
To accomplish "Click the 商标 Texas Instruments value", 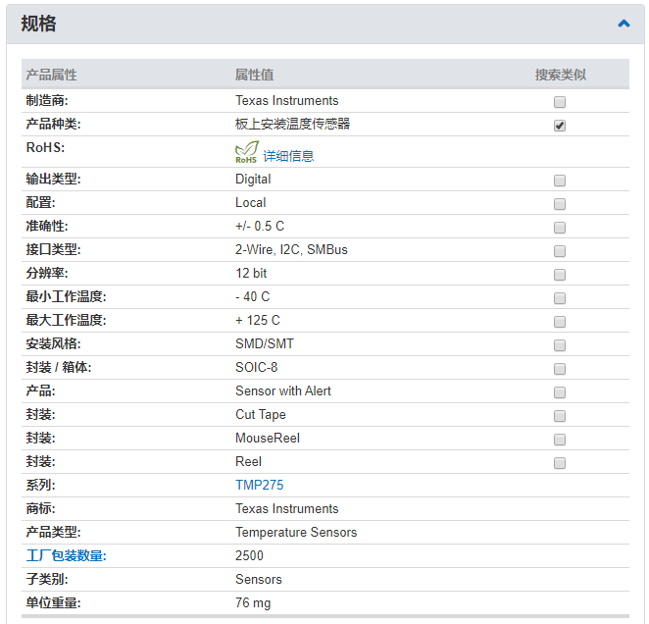I will pyautogui.click(x=287, y=508).
